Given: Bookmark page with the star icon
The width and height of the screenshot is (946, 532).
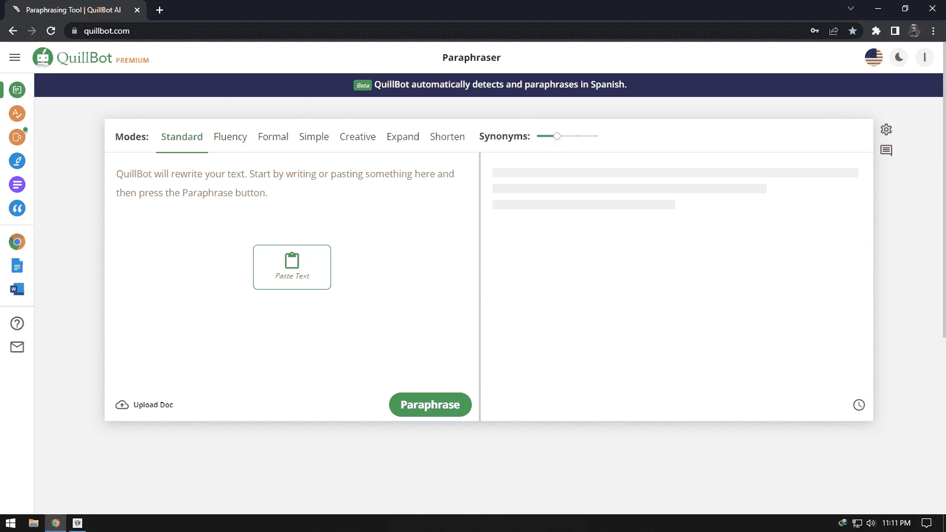Looking at the screenshot, I should 852,31.
